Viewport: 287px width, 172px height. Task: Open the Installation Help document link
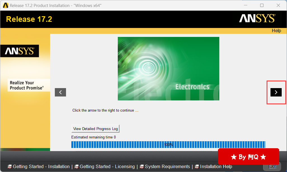click(216, 167)
